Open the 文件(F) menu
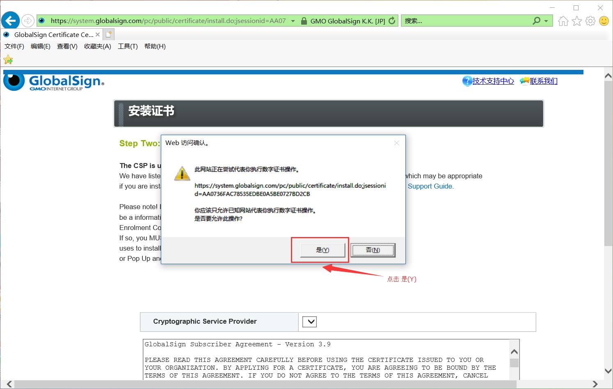This screenshot has height=389, width=613. tap(14, 46)
